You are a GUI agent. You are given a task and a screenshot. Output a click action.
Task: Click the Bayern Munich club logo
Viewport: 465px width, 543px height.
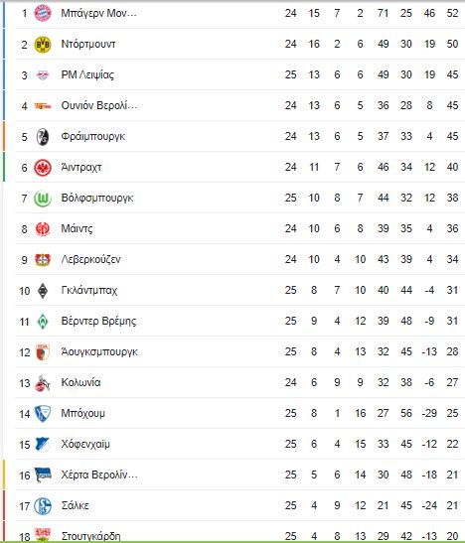(x=43, y=13)
